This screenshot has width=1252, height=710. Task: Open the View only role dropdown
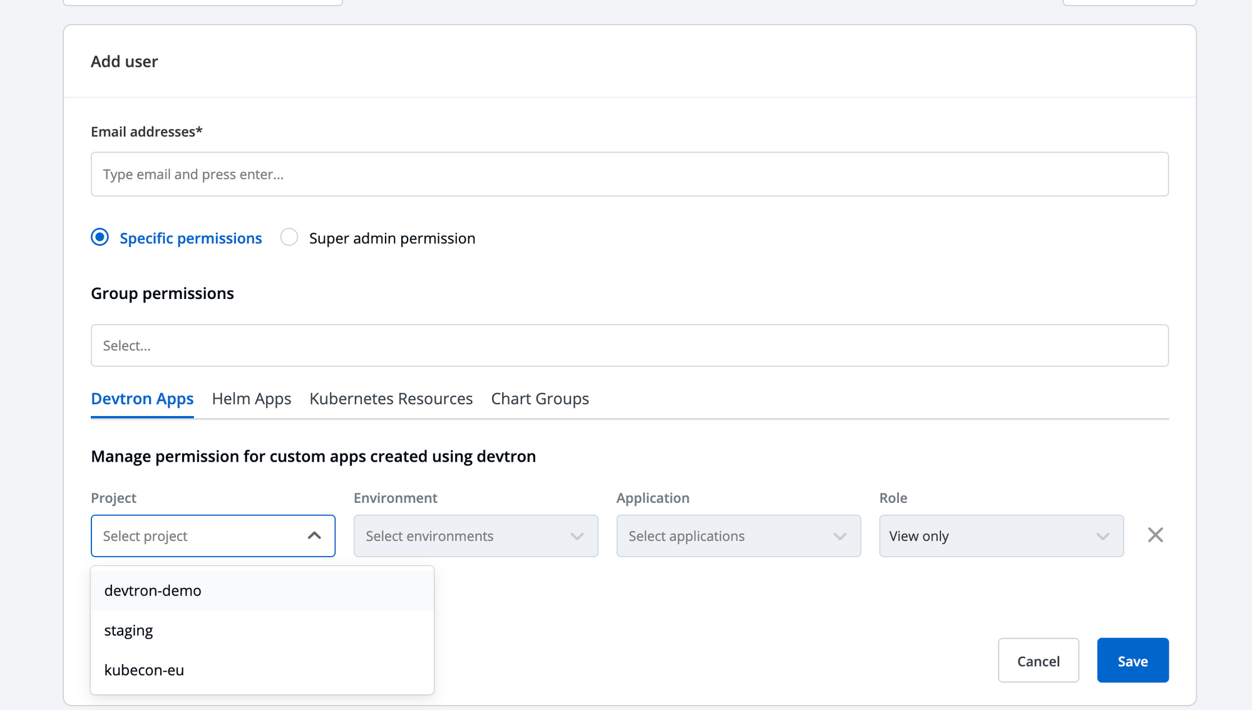(x=1001, y=536)
